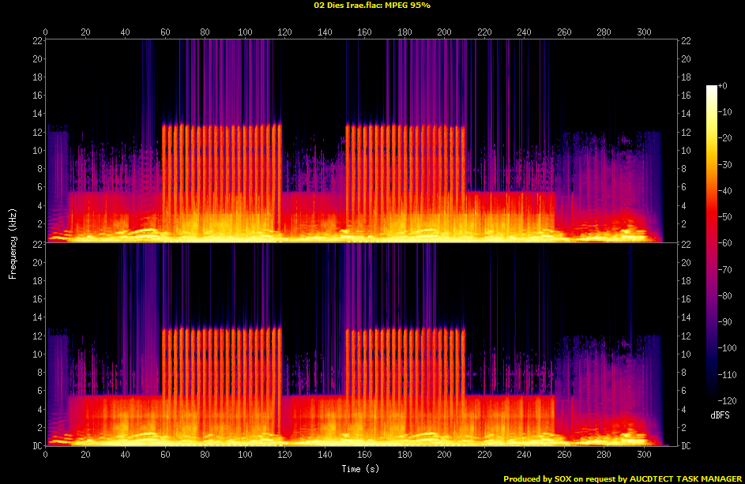
Task: Click the 240 tick on the bottom time axis
Action: [524, 455]
